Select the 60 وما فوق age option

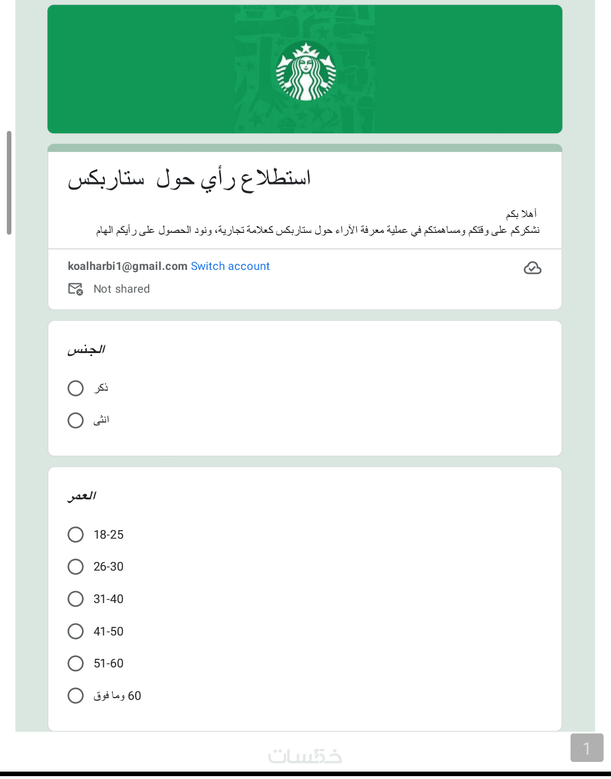pos(76,696)
